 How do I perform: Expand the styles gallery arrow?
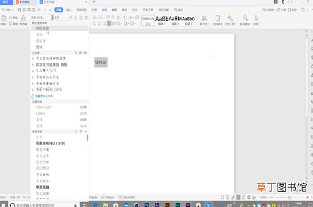click(197, 24)
